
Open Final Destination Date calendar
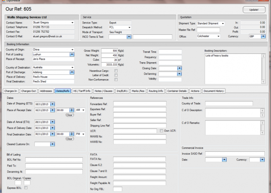(53, 134)
